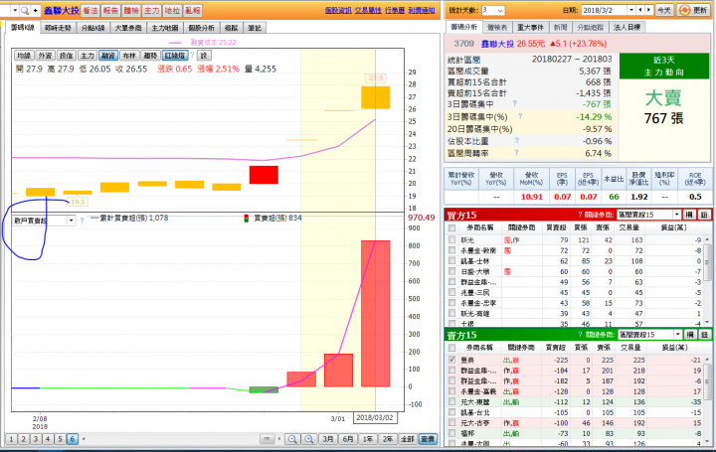Image resolution: width=716 pixels, height=452 pixels.
Task: Step date forward with right arrow
Action: pyautogui.click(x=648, y=10)
